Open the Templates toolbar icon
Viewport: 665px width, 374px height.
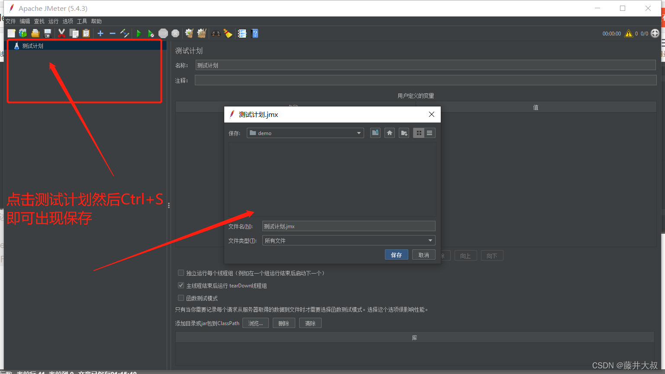pos(23,33)
